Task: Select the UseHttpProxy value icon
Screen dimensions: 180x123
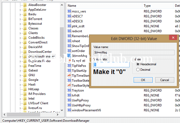Action: pyautogui.click(x=69, y=105)
